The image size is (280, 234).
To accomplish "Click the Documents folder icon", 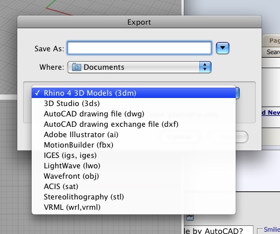I will click(77, 67).
